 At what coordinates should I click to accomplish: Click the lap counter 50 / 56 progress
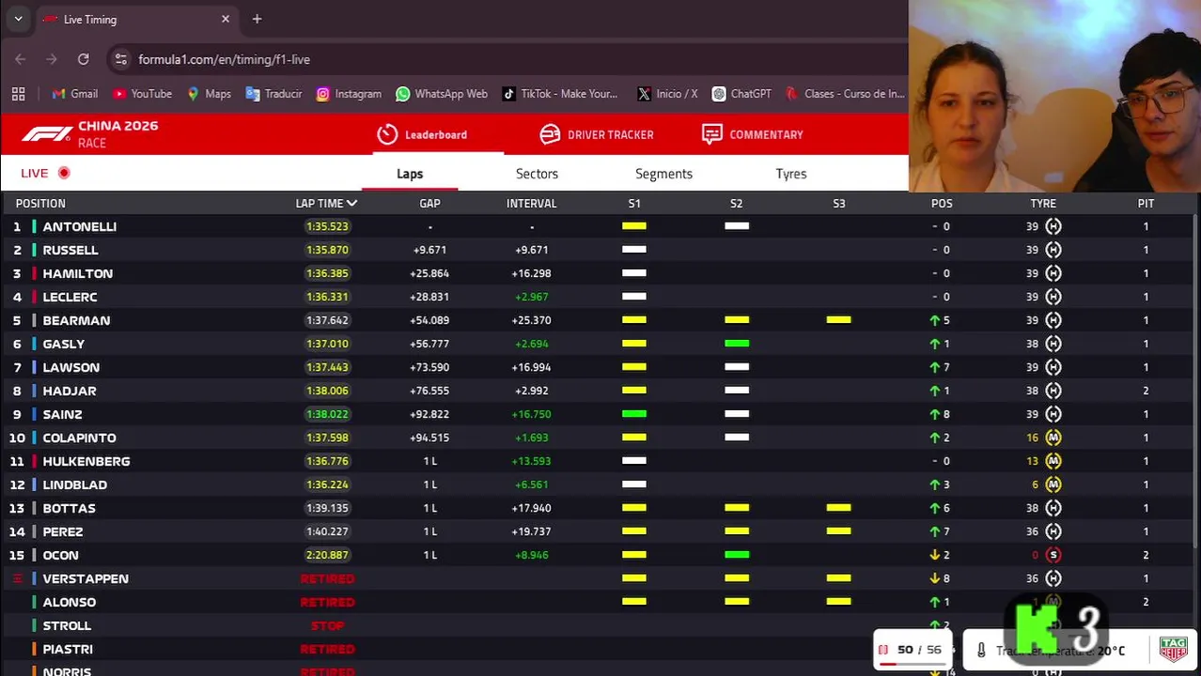[911, 650]
